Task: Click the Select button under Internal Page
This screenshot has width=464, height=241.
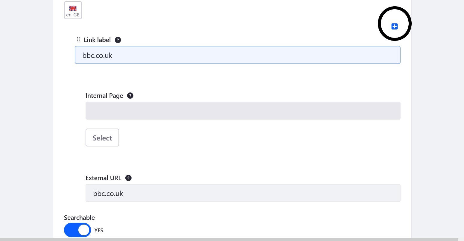Action: [x=102, y=138]
